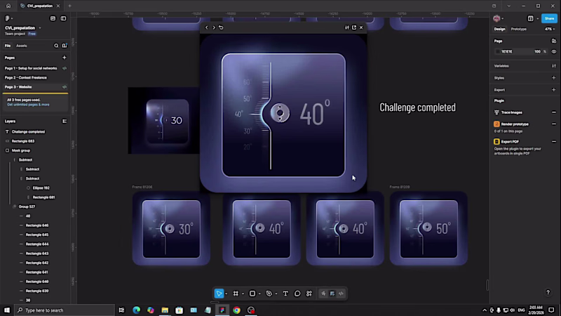
Task: Toggle Dev Mode in bottom toolbar
Action: [341, 294]
